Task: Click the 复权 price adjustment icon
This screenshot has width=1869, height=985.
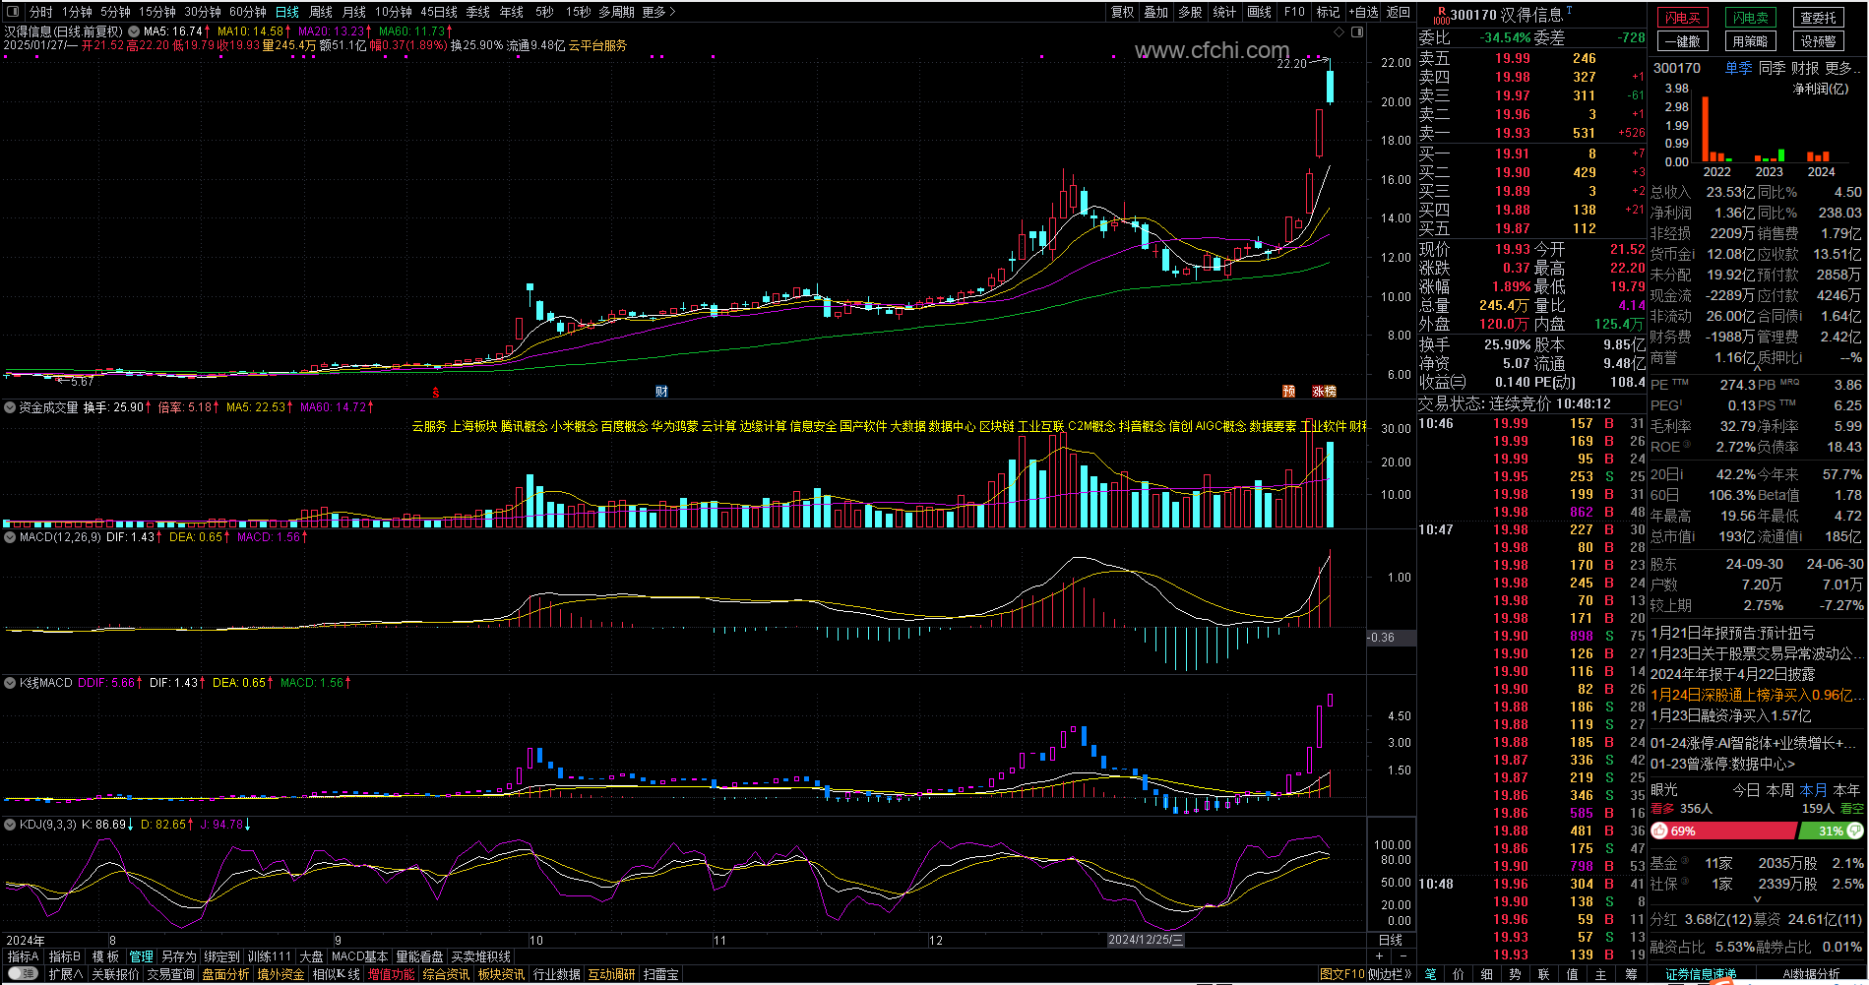Action: 1123,12
